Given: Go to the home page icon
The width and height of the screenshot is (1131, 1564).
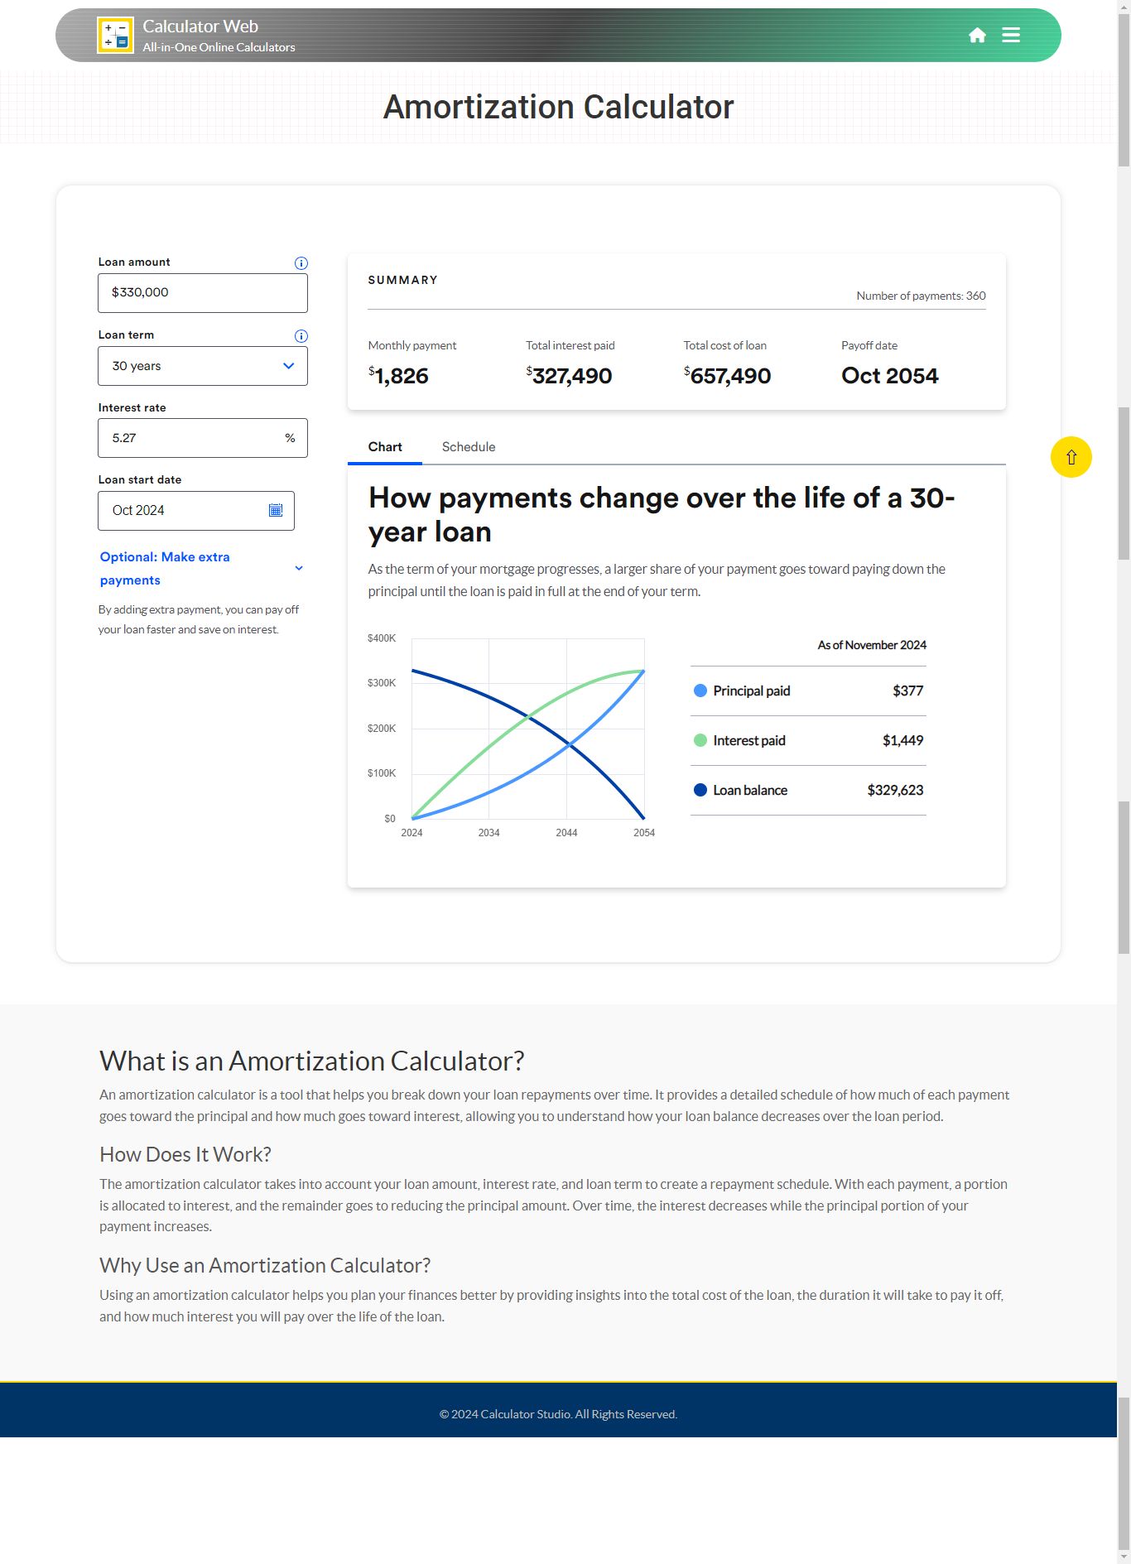Looking at the screenshot, I should point(977,35).
